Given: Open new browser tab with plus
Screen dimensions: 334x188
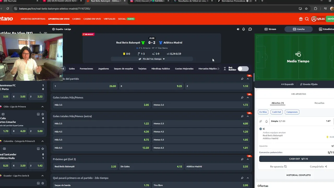Looking at the screenshot, I should [262, 1].
